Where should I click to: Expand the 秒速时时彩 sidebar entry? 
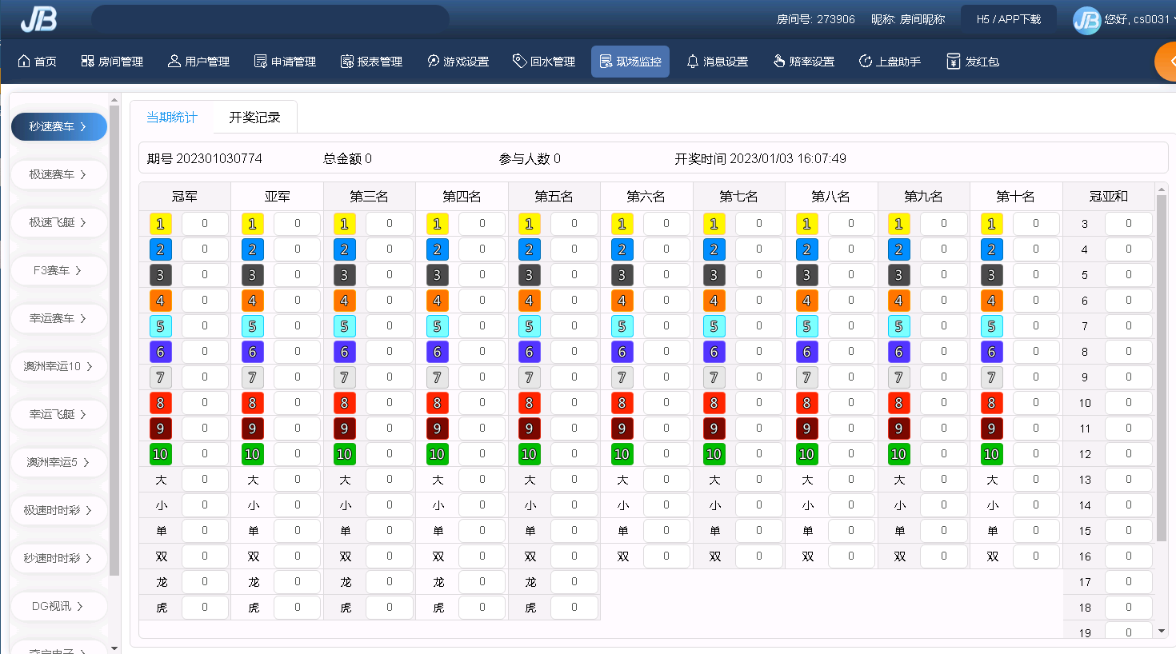58,558
